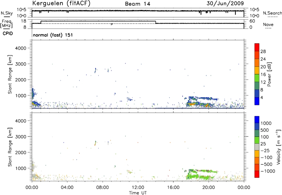
Task: Click '1000' on the velocity panel range axis
Action: [20, 168]
